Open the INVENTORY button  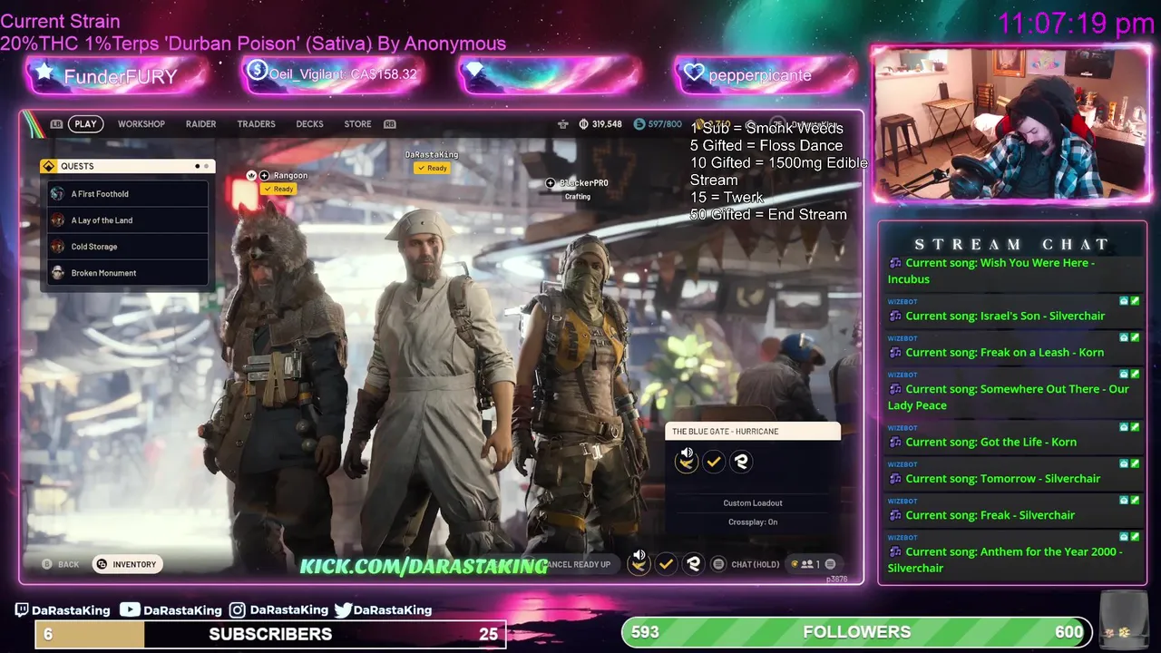tap(127, 564)
